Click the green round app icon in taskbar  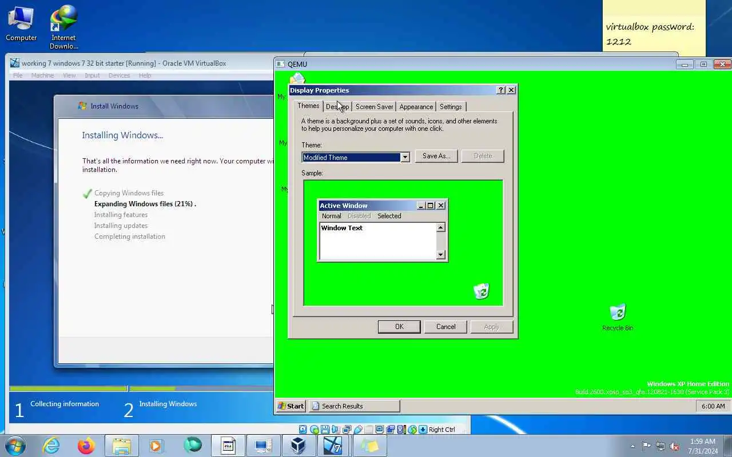click(x=193, y=446)
